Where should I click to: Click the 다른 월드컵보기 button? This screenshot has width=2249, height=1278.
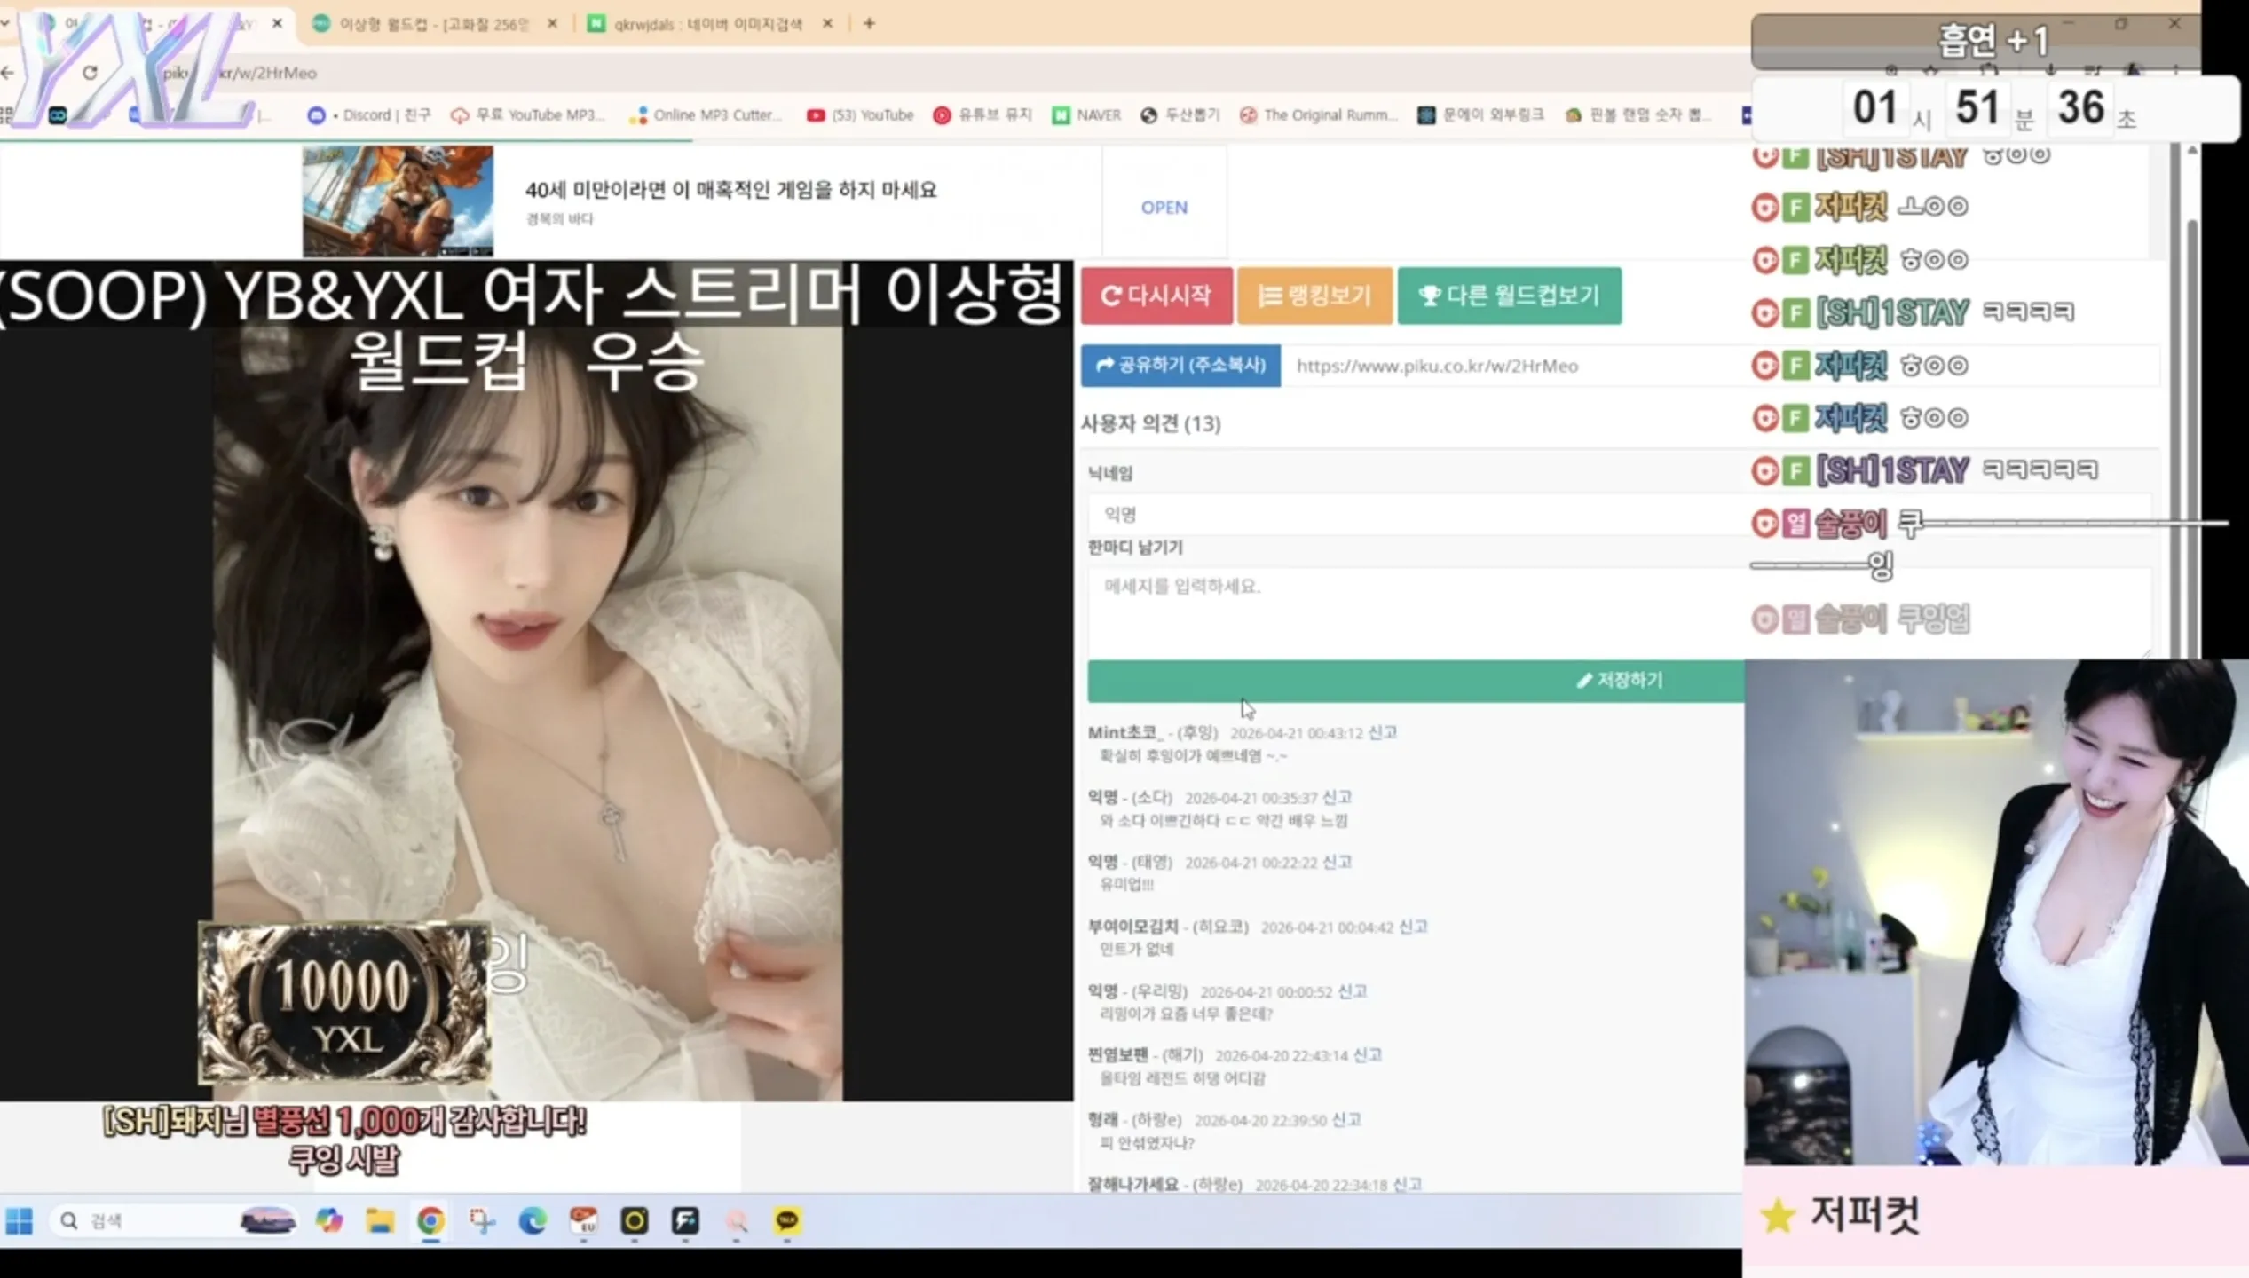click(x=1509, y=296)
